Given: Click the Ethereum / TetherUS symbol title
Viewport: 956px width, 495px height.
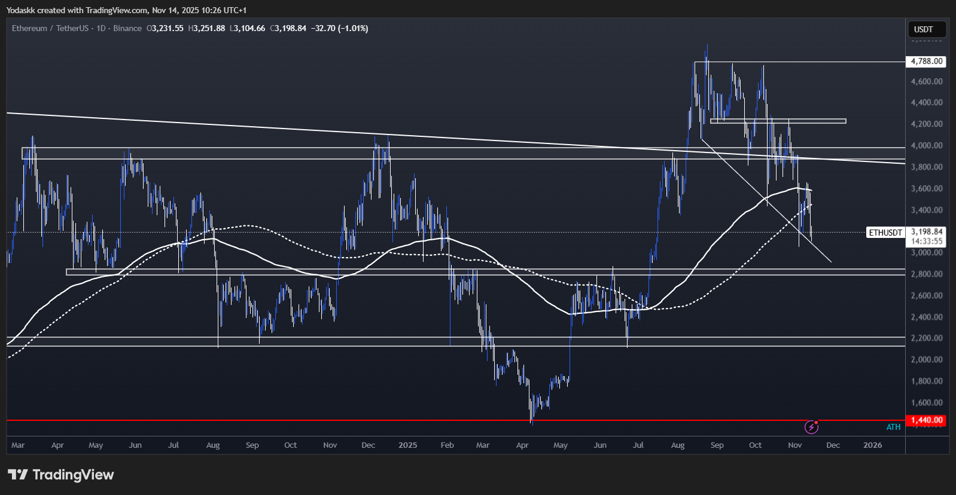Looking at the screenshot, I should (x=50, y=28).
